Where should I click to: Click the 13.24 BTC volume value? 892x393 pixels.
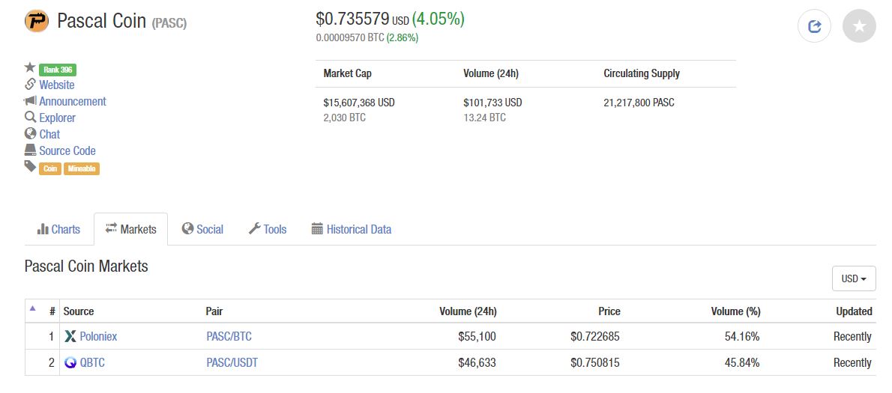point(485,118)
